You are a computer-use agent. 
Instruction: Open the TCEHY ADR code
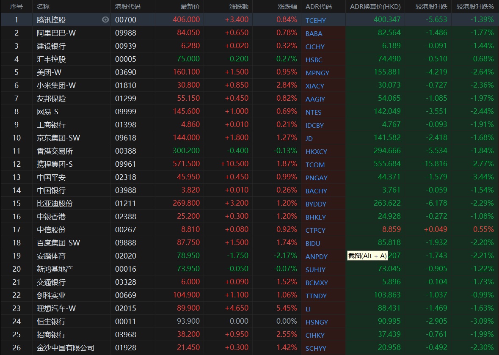click(x=315, y=20)
